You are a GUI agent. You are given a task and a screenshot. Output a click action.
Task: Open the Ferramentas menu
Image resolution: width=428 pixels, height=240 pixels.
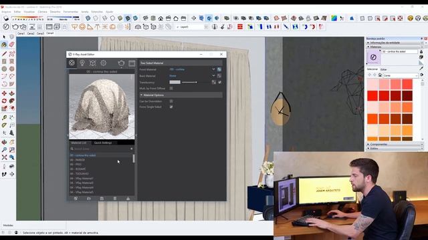[x=71, y=12]
